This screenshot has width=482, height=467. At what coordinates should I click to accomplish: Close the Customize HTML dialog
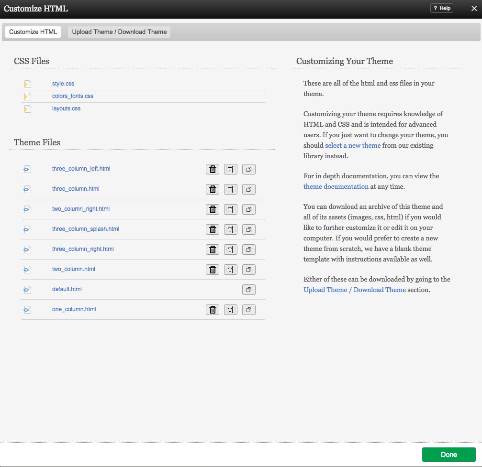click(474, 8)
